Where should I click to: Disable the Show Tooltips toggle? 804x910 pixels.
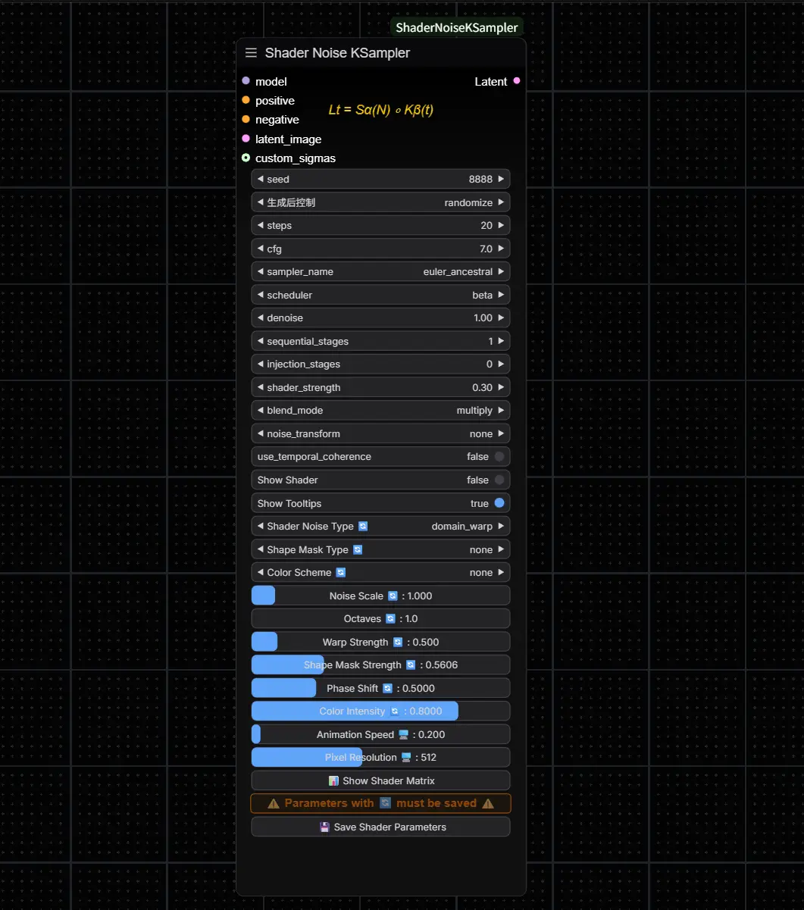499,503
